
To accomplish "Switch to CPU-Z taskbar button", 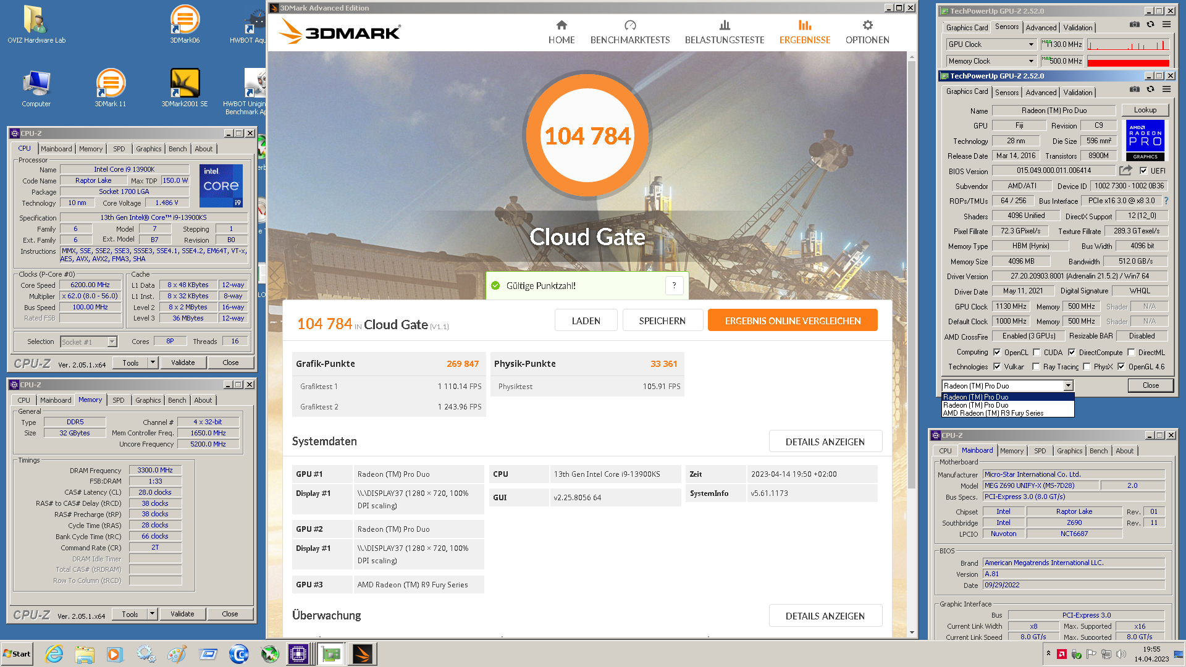I will [x=298, y=654].
